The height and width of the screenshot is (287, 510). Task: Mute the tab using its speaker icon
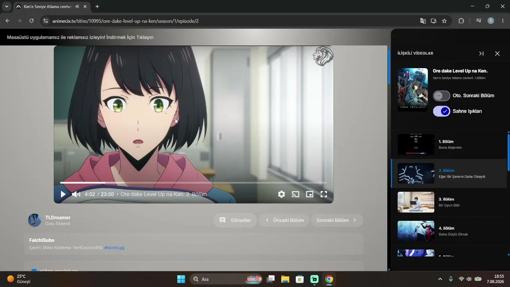click(x=77, y=6)
